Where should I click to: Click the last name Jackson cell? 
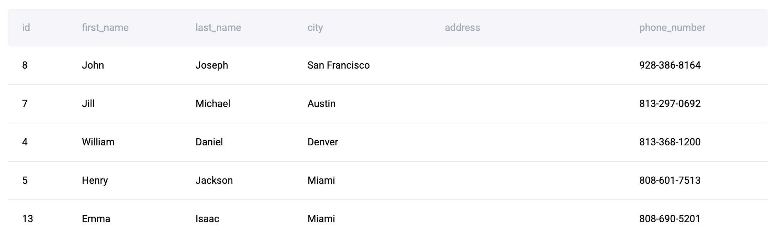pyautogui.click(x=214, y=181)
